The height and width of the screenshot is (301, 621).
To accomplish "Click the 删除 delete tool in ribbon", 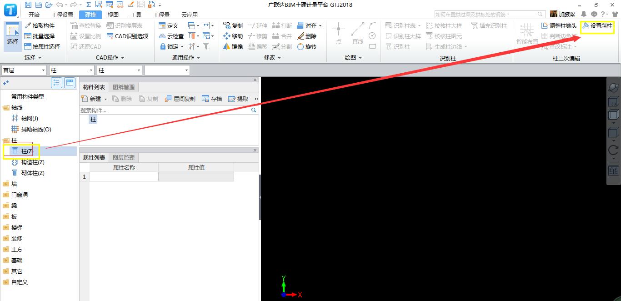I will 307,36.
